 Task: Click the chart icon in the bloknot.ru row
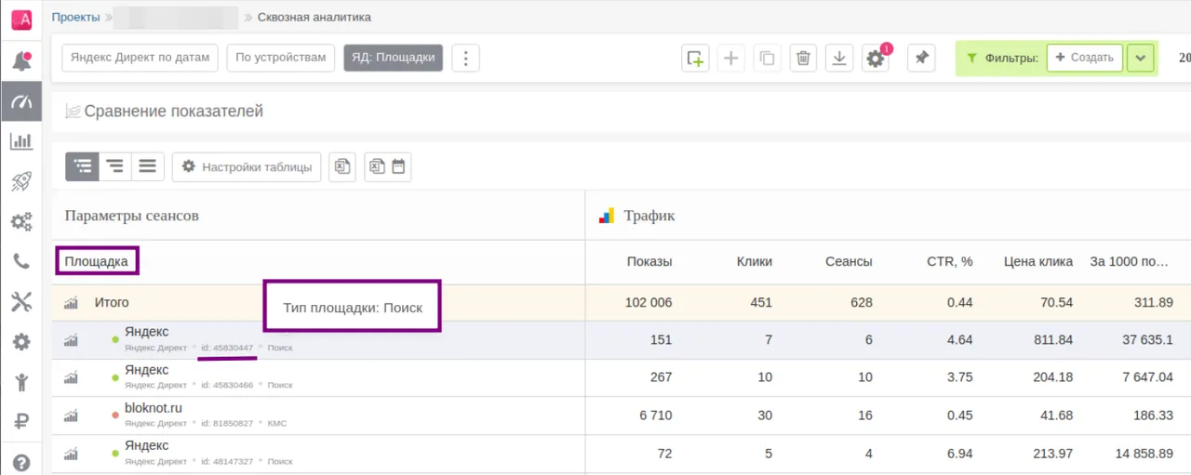click(70, 416)
